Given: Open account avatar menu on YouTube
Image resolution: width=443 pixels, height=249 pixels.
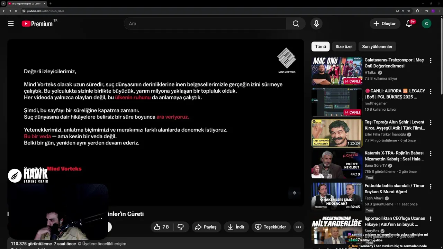Looking at the screenshot, I should [x=426, y=24].
